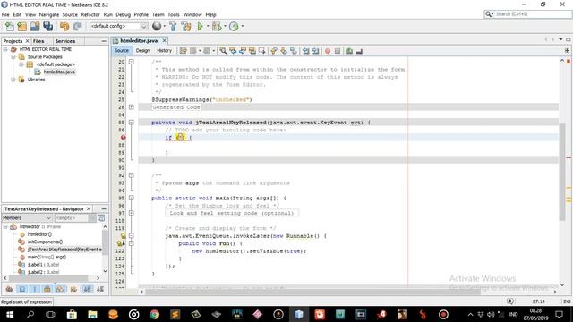Click the Save All toolbar icon
The width and height of the screenshot is (573, 322).
point(47,26)
